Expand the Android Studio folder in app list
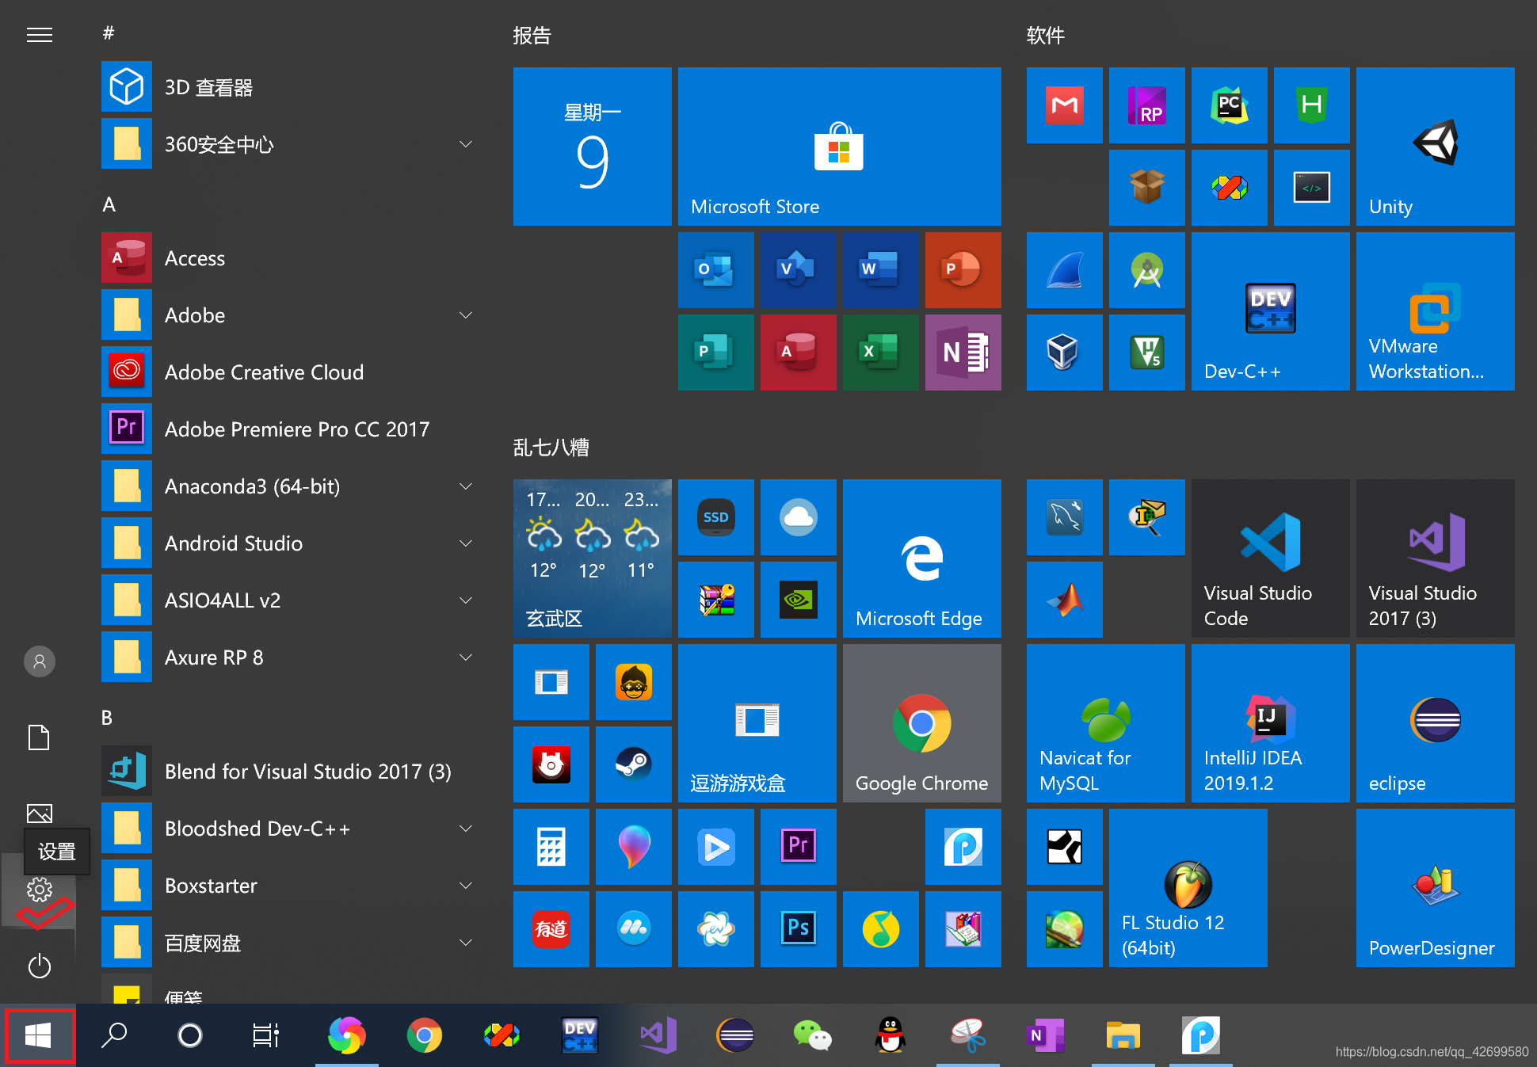 292,543
